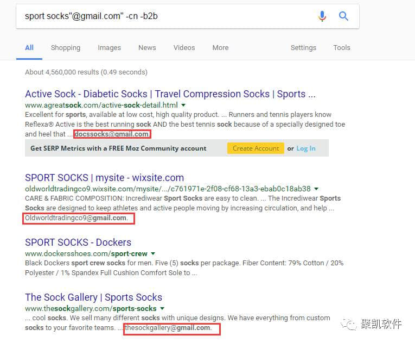Open the News tab
The image size is (415, 342).
[x=147, y=48]
